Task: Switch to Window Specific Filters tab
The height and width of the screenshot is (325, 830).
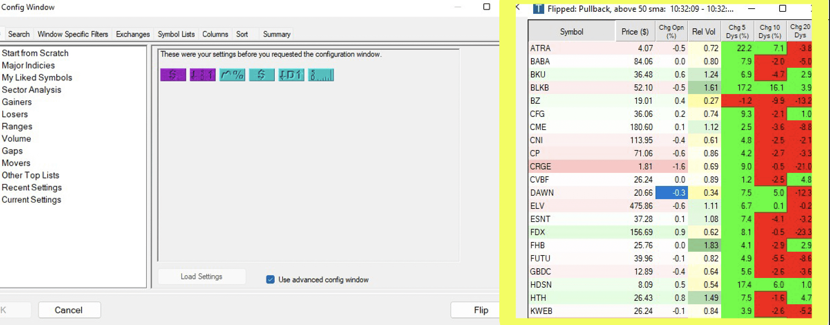Action: (73, 34)
